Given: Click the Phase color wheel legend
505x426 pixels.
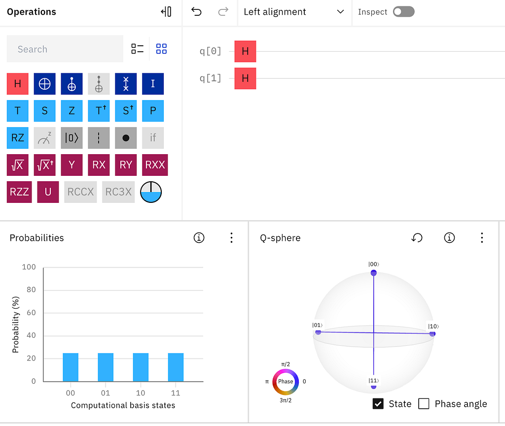Looking at the screenshot, I should 286,382.
